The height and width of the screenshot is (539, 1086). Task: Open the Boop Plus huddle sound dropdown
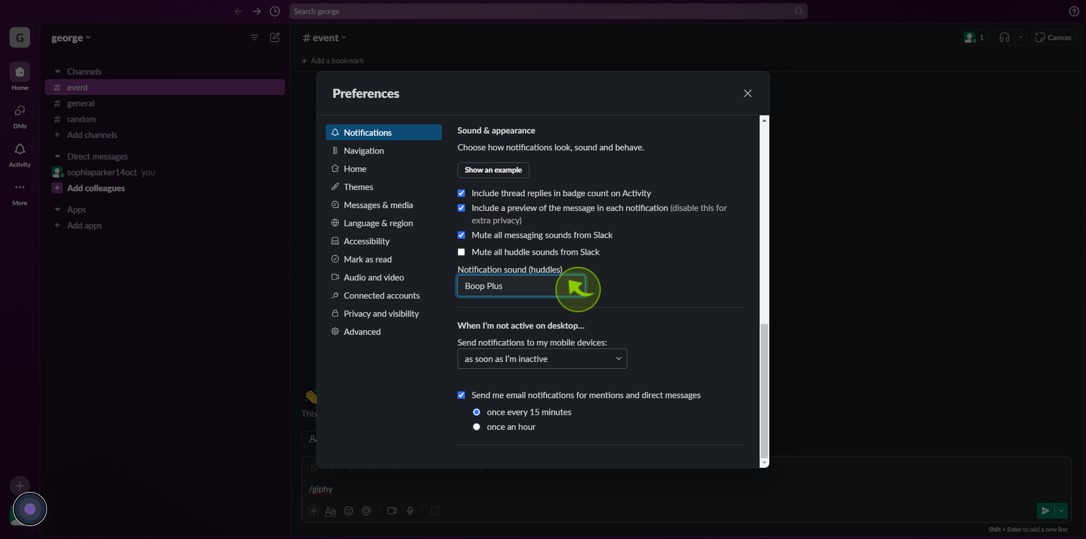click(521, 286)
